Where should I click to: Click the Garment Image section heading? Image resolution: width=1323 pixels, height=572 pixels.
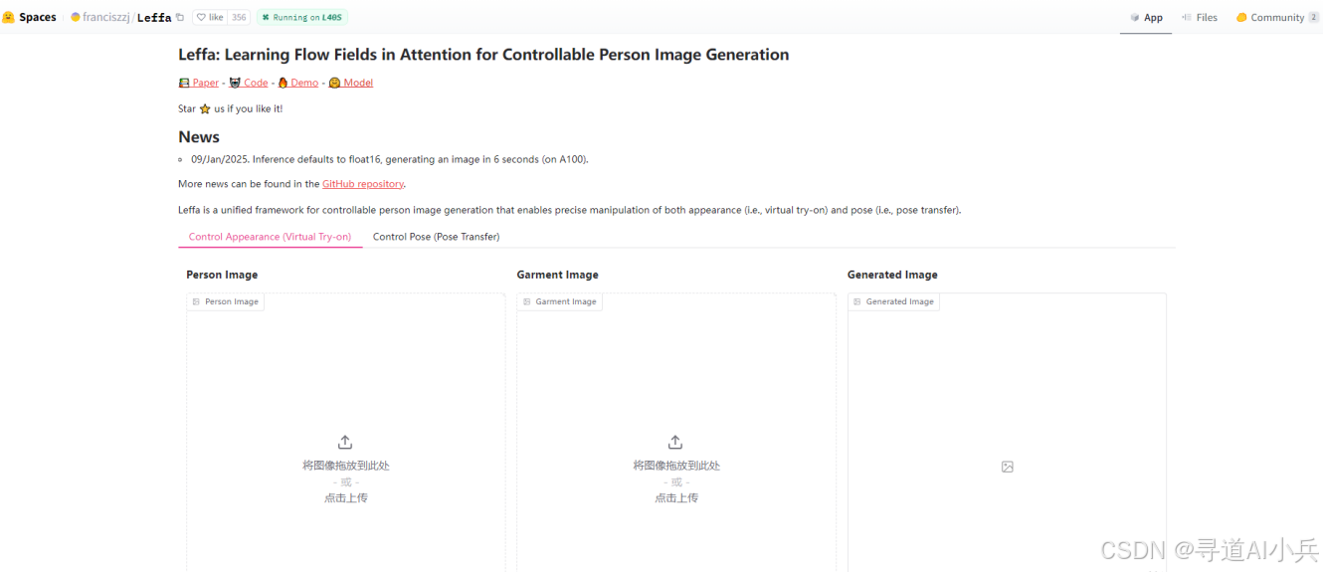557,275
